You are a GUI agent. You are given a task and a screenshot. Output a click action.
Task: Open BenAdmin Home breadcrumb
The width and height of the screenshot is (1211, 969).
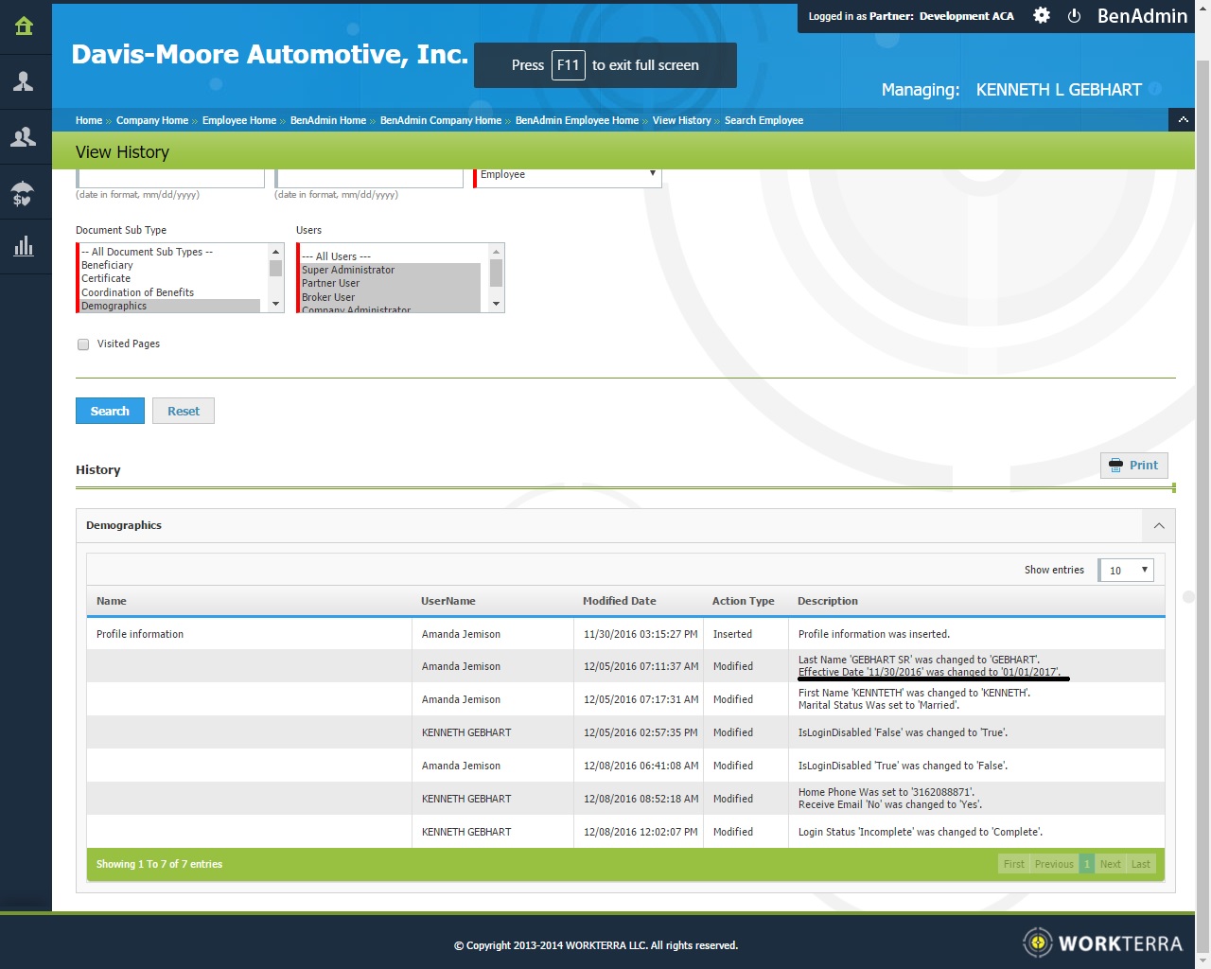point(328,120)
